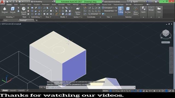Click the ViewCube in the viewport corner
This screenshot has height=98, width=175.
[166, 33]
